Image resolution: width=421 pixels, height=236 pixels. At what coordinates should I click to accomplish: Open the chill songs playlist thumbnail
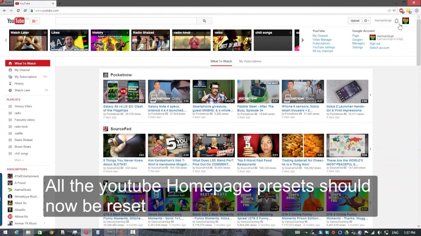(x=273, y=40)
